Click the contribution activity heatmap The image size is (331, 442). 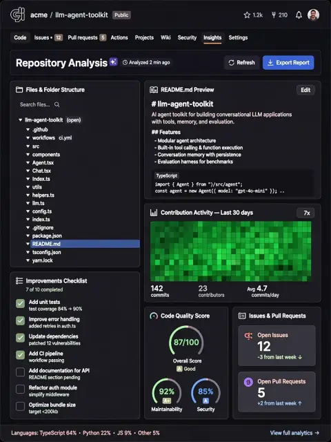pos(231,251)
